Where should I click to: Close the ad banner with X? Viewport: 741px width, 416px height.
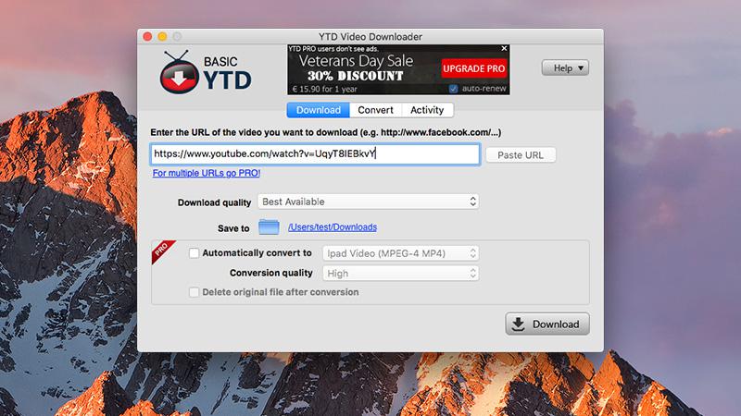[504, 48]
